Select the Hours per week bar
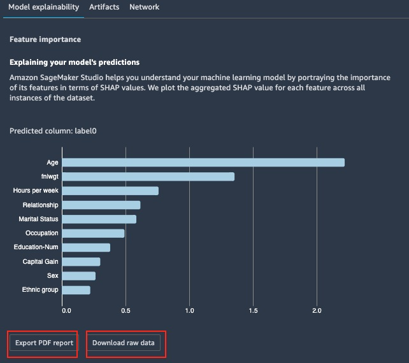 coord(110,191)
